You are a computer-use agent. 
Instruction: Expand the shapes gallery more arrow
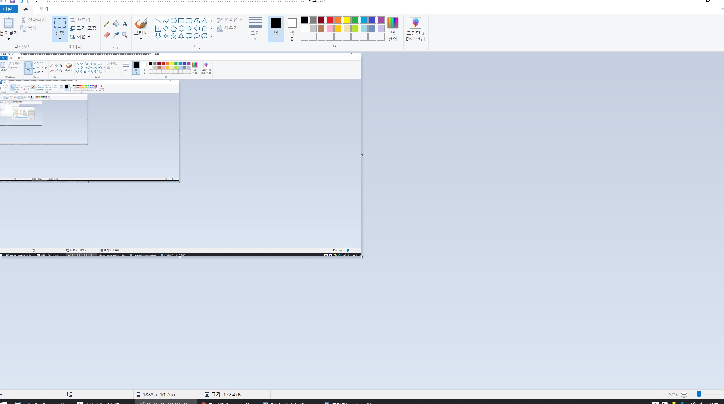211,36
